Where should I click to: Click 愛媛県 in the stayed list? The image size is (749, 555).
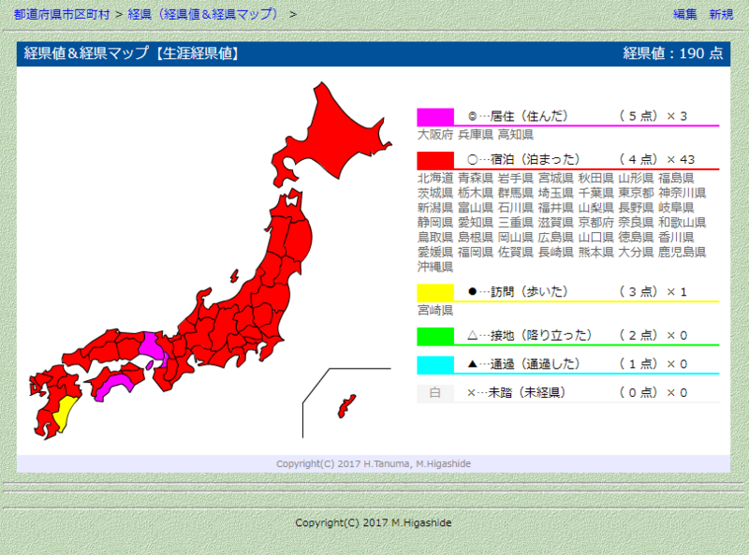(435, 252)
